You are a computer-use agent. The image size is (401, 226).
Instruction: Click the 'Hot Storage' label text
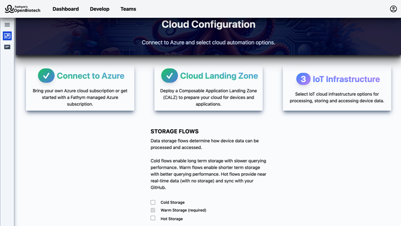click(172, 219)
